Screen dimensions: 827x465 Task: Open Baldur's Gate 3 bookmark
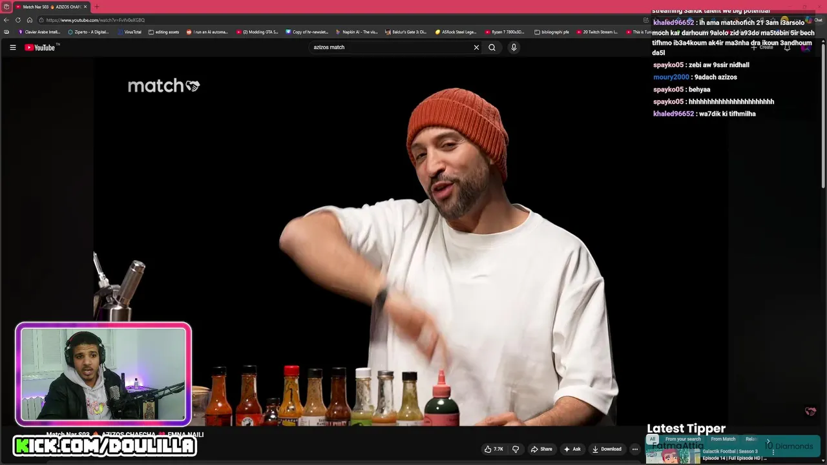pos(406,32)
